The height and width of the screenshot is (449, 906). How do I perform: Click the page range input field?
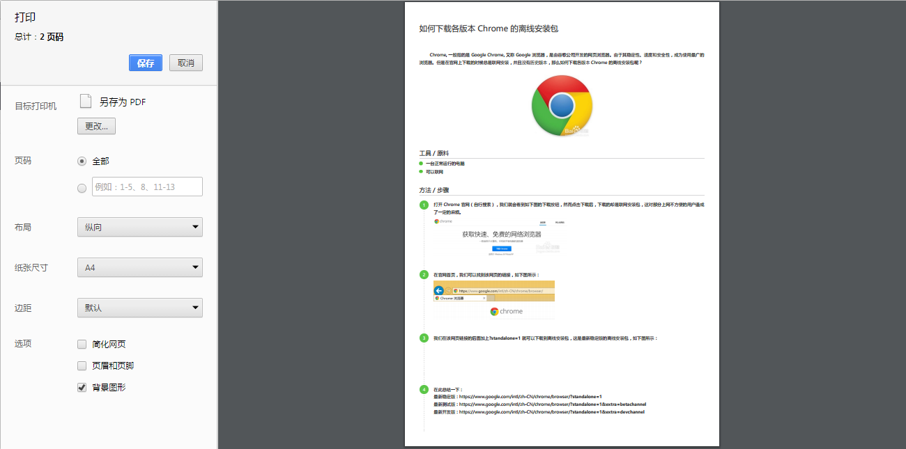coord(147,187)
